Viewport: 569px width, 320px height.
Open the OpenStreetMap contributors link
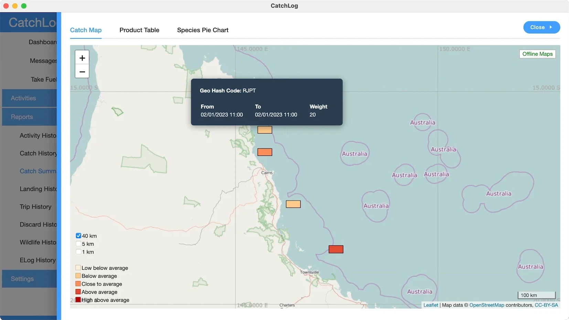[486, 305]
